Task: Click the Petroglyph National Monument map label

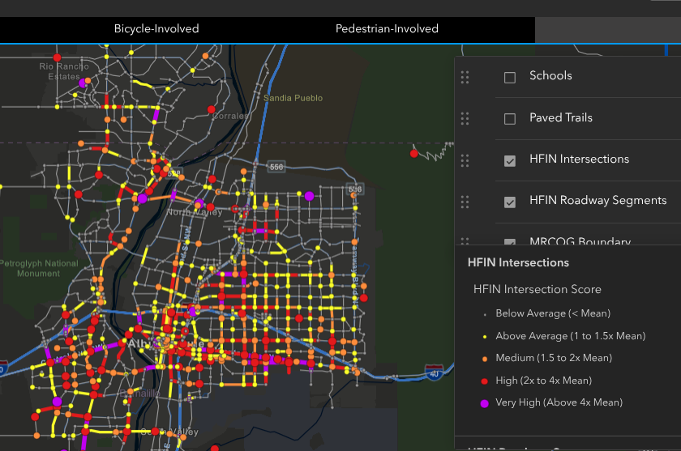Action: (39, 268)
